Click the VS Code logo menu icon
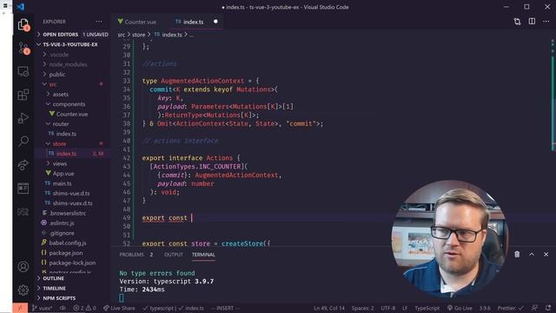 coord(21,7)
